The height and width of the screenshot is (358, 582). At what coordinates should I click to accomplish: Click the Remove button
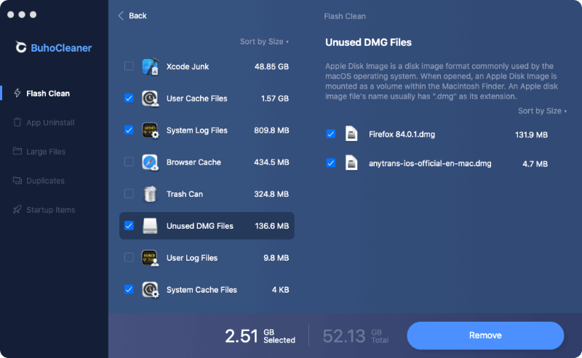pos(485,335)
